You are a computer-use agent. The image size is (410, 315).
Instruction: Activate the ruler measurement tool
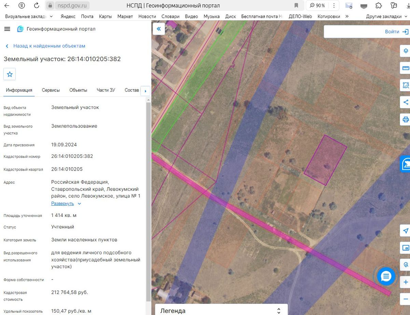pyautogui.click(x=406, y=68)
